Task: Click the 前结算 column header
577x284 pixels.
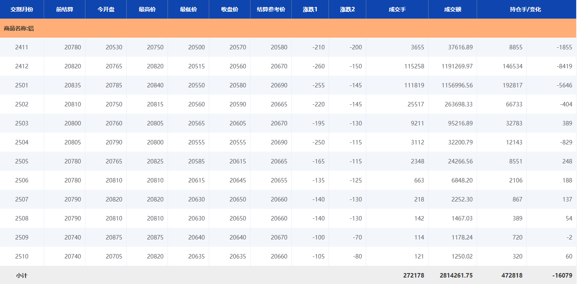Action: 65,9
